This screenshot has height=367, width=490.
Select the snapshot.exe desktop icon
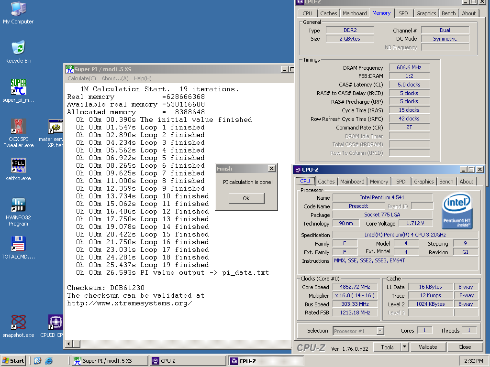pos(18,326)
